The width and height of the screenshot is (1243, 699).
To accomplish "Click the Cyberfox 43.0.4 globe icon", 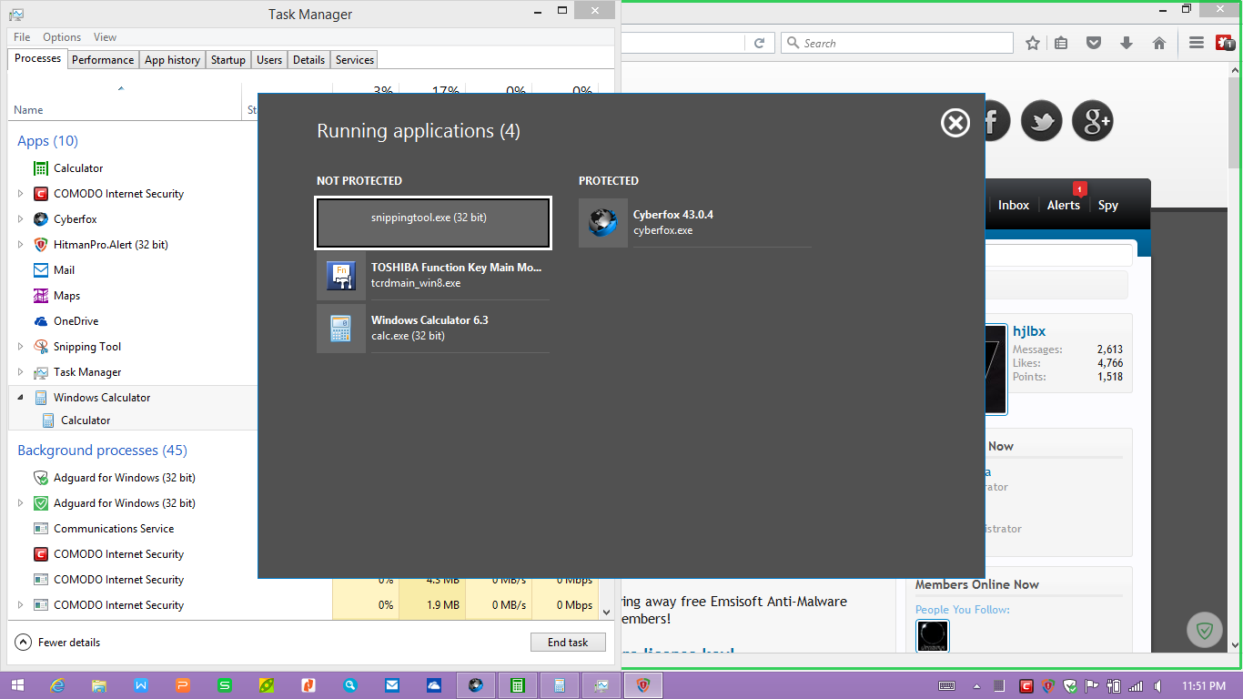I will point(602,223).
